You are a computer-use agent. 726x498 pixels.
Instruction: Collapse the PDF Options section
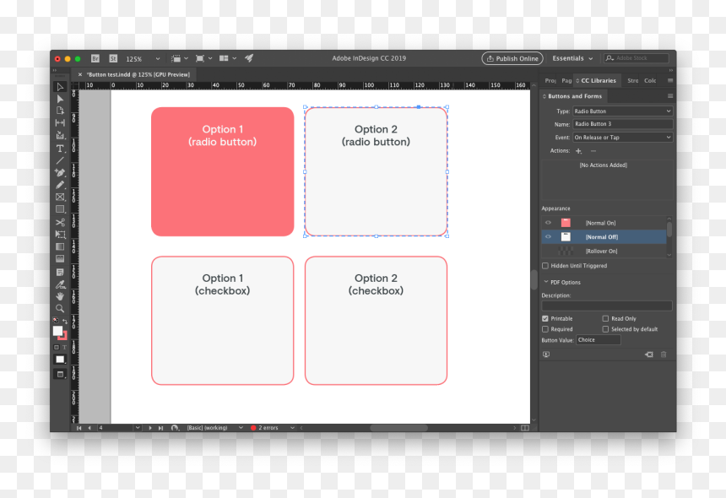point(546,282)
